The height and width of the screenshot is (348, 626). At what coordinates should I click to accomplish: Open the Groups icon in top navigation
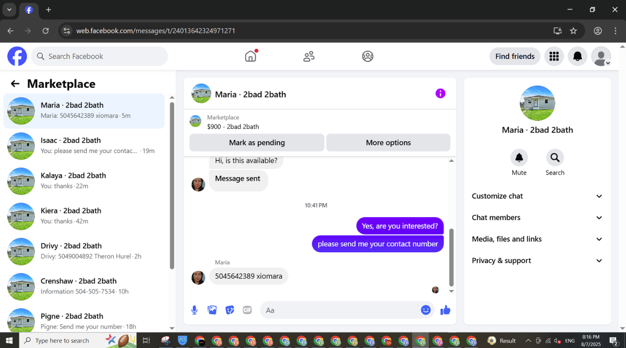(368, 56)
